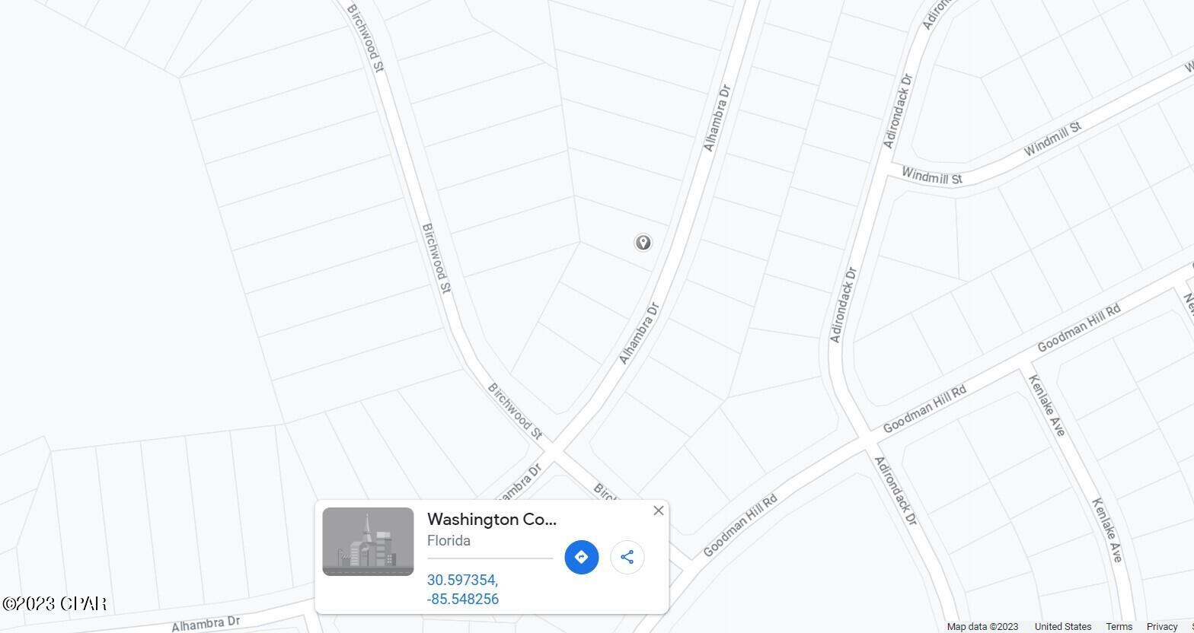1194x633 pixels.
Task: Click the Florida subtitle in the card
Action: point(449,541)
